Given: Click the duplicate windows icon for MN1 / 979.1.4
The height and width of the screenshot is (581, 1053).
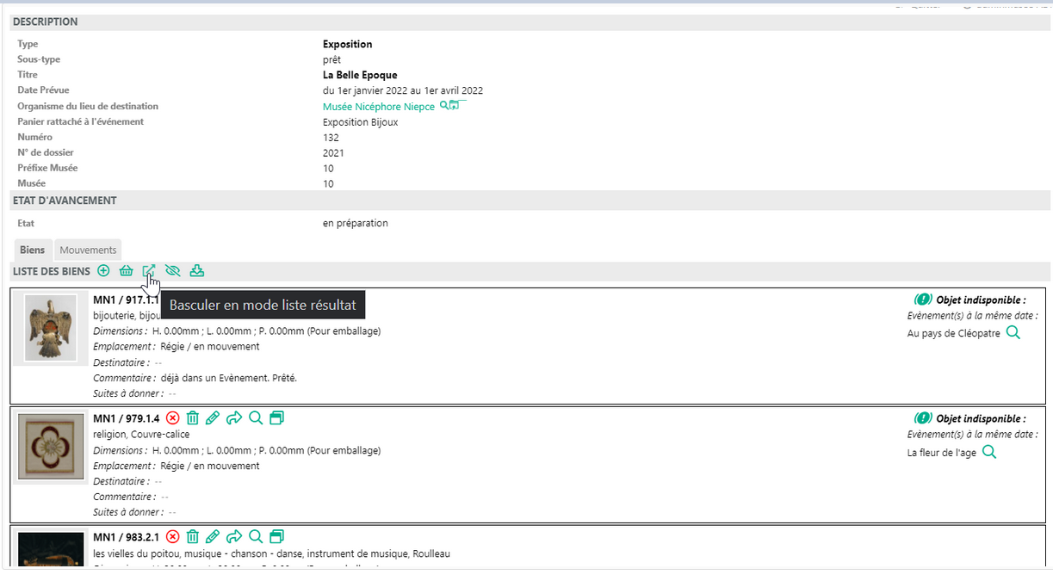Looking at the screenshot, I should pyautogui.click(x=276, y=418).
